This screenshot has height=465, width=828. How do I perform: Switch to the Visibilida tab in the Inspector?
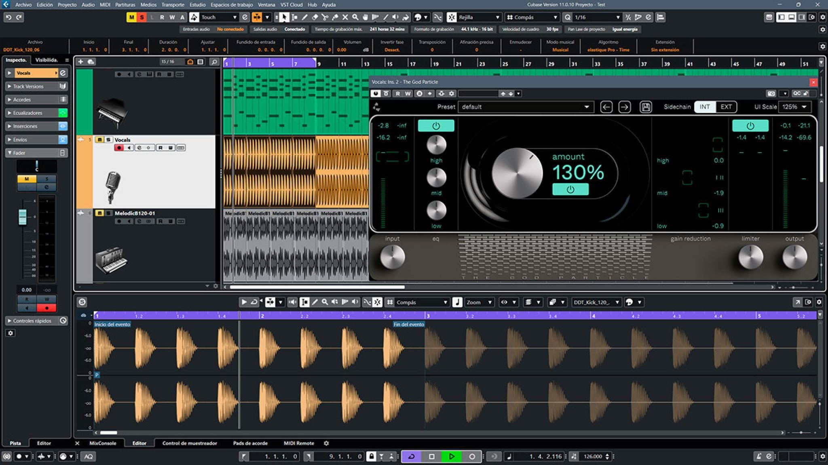[46, 59]
